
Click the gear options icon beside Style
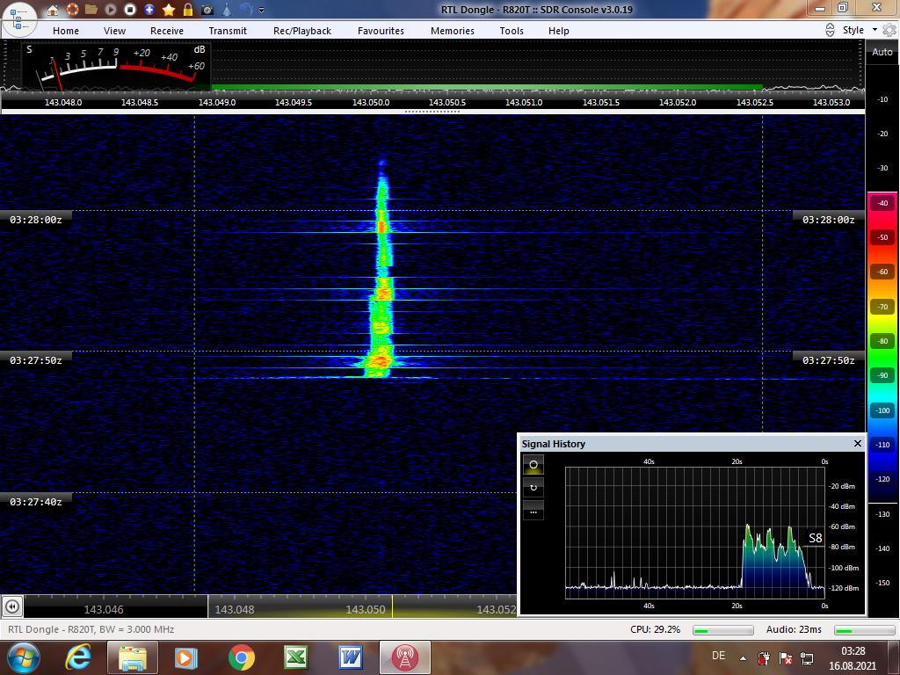tap(889, 30)
